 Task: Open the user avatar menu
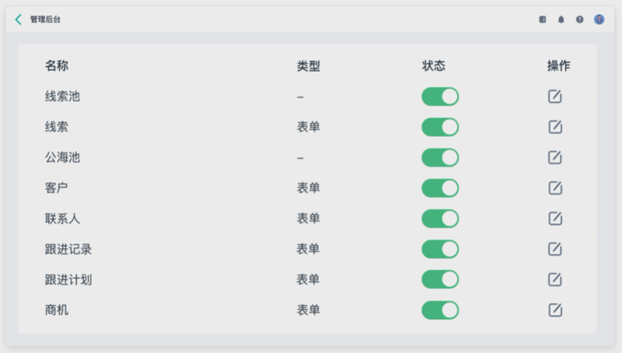tap(599, 19)
